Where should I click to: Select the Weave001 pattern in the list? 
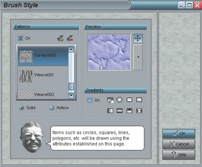point(43,76)
